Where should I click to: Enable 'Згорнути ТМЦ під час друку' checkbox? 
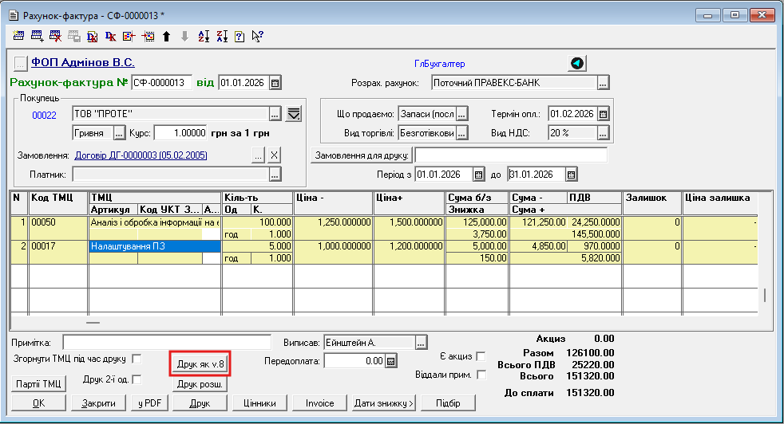coord(137,359)
